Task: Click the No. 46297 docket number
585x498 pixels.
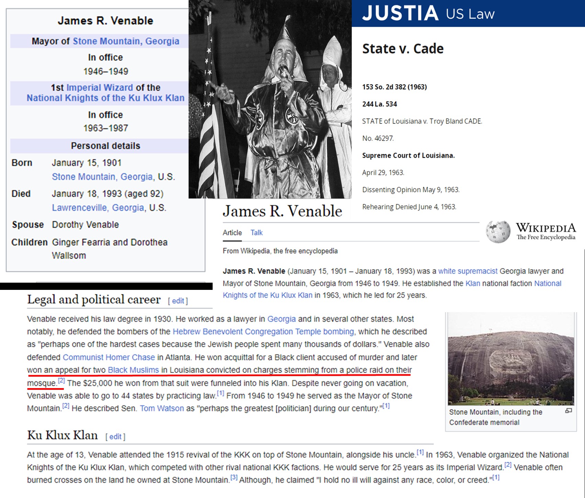Action: point(378,138)
